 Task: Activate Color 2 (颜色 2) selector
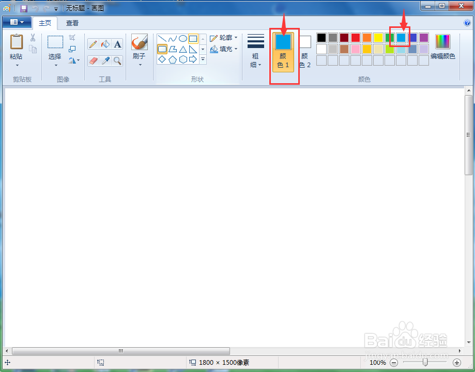[305, 52]
